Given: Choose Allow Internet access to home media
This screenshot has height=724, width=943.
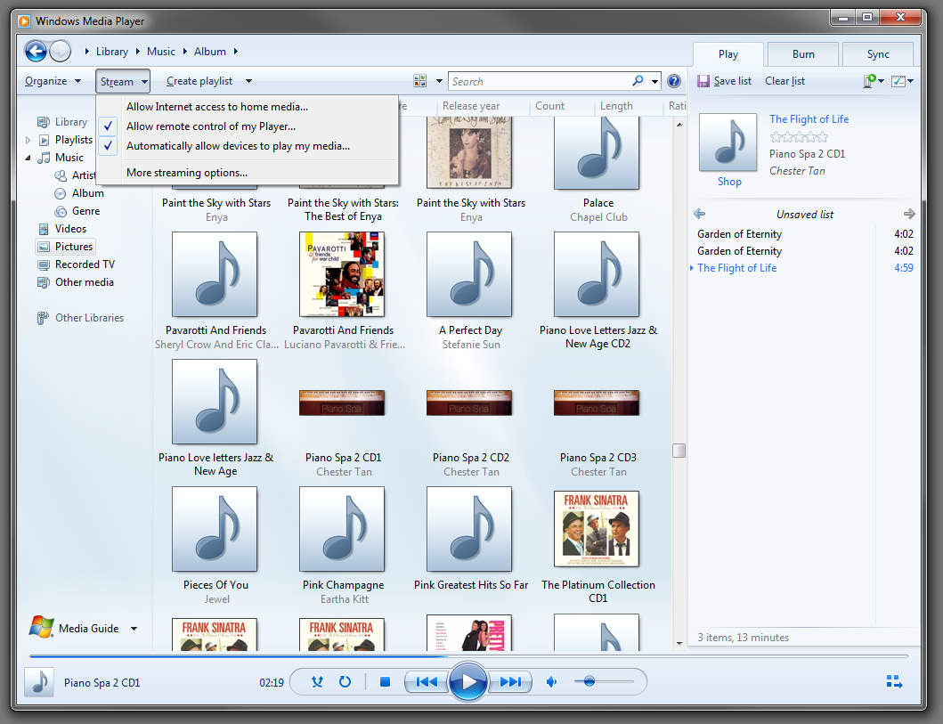Looking at the screenshot, I should coord(217,107).
